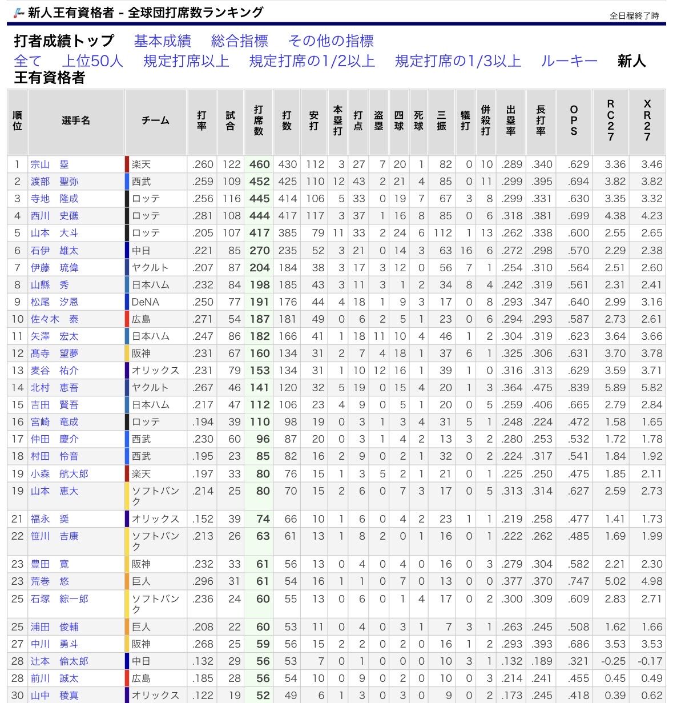Open player 山本 恵大 page
Viewport: 673px width, 703px height.
click(55, 491)
